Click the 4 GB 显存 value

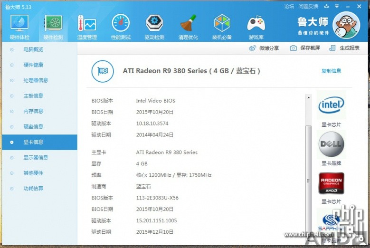tap(142, 164)
